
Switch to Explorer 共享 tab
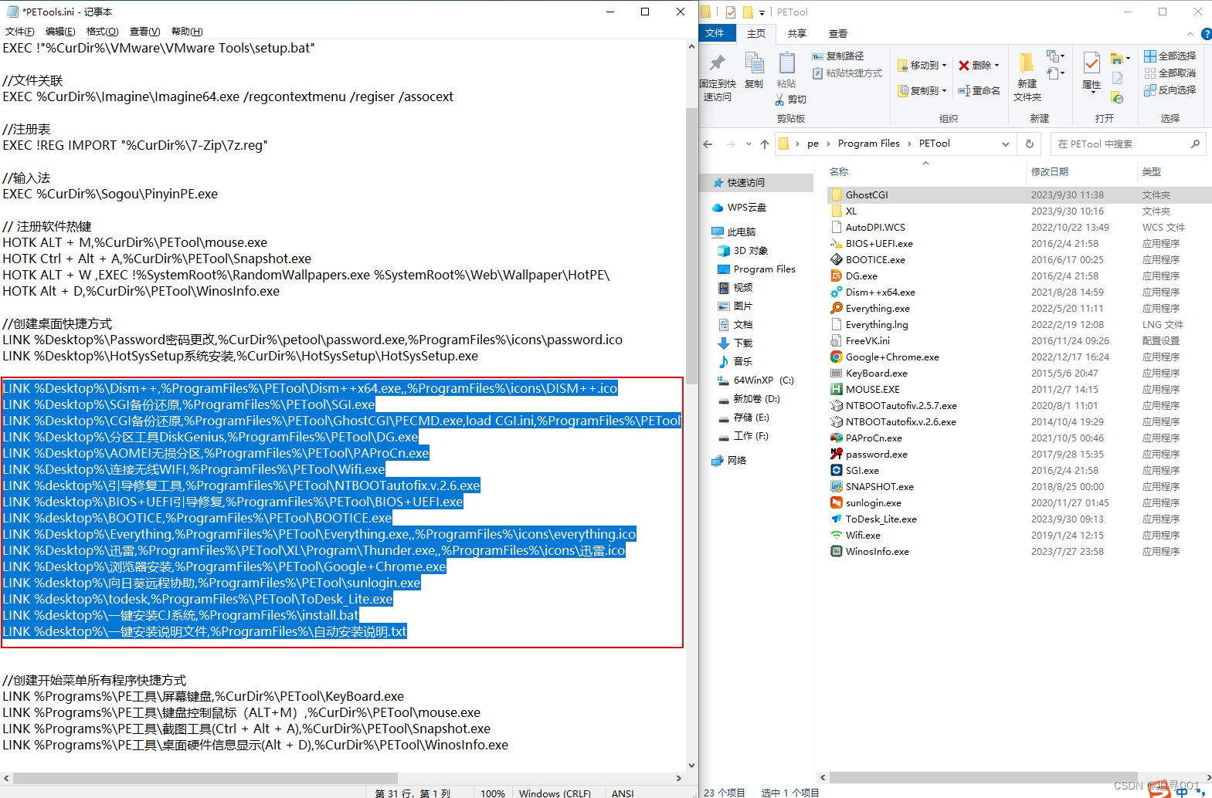click(796, 34)
